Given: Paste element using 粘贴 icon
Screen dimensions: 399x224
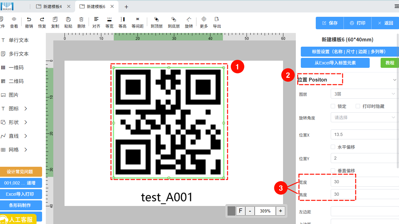Looking at the screenshot, I should [x=68, y=19].
